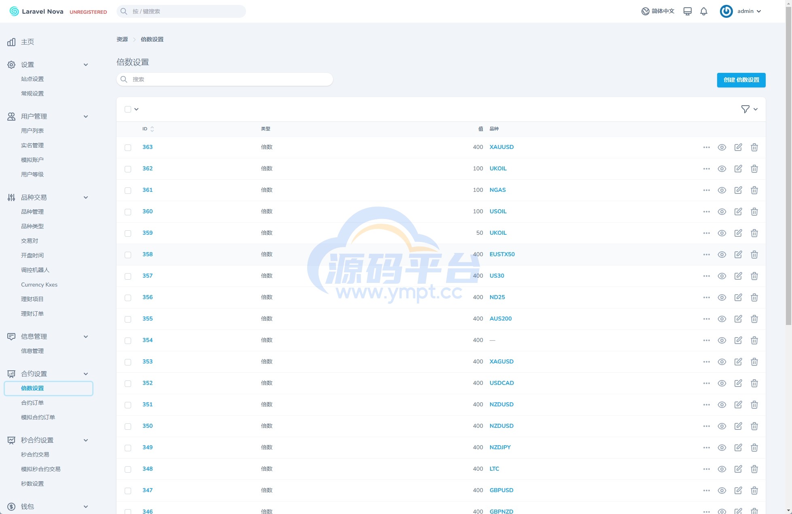Open three-dot actions for row 359
This screenshot has width=792, height=514.
click(x=707, y=233)
